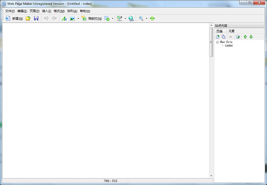Click the canvas vertical scrollbar thumb
The width and height of the screenshot is (267, 185).
coord(211,42)
